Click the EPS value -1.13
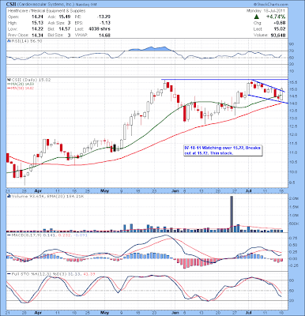The image size is (305, 316). (105, 23)
